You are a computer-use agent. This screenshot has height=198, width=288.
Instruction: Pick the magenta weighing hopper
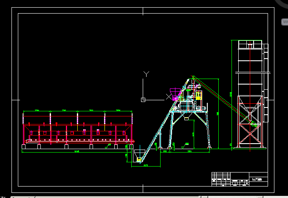click(x=175, y=94)
